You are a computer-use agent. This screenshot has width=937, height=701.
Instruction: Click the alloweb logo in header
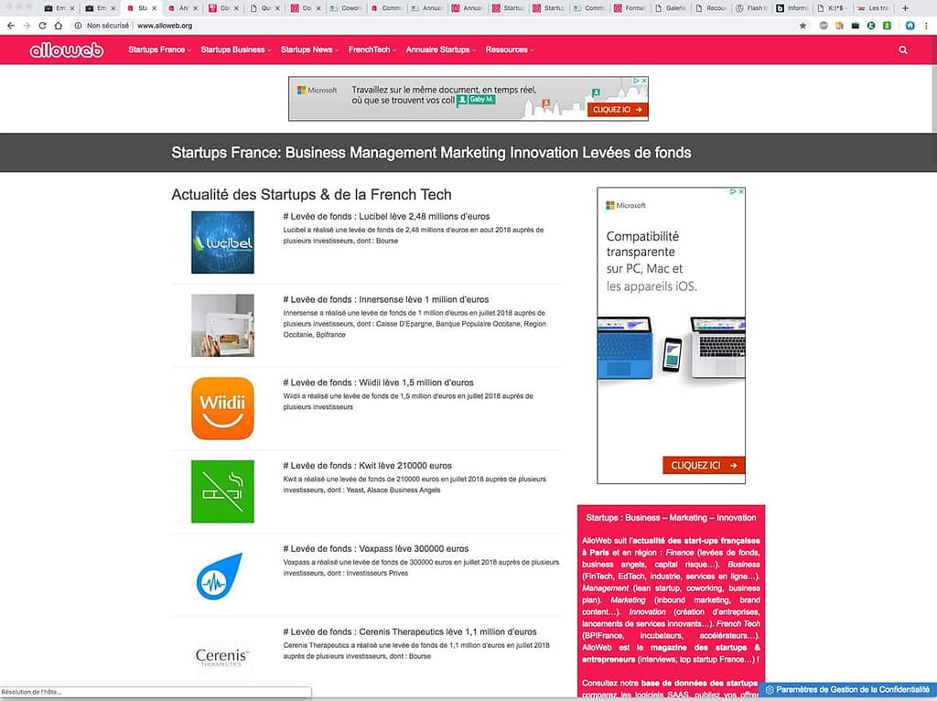pos(67,50)
